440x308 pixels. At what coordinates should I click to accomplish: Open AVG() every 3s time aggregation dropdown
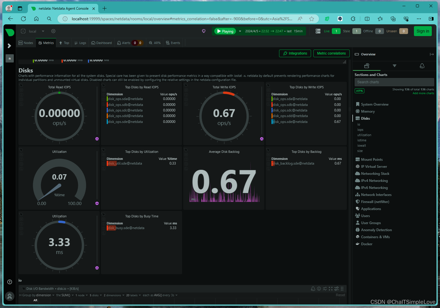[x=160, y=295]
